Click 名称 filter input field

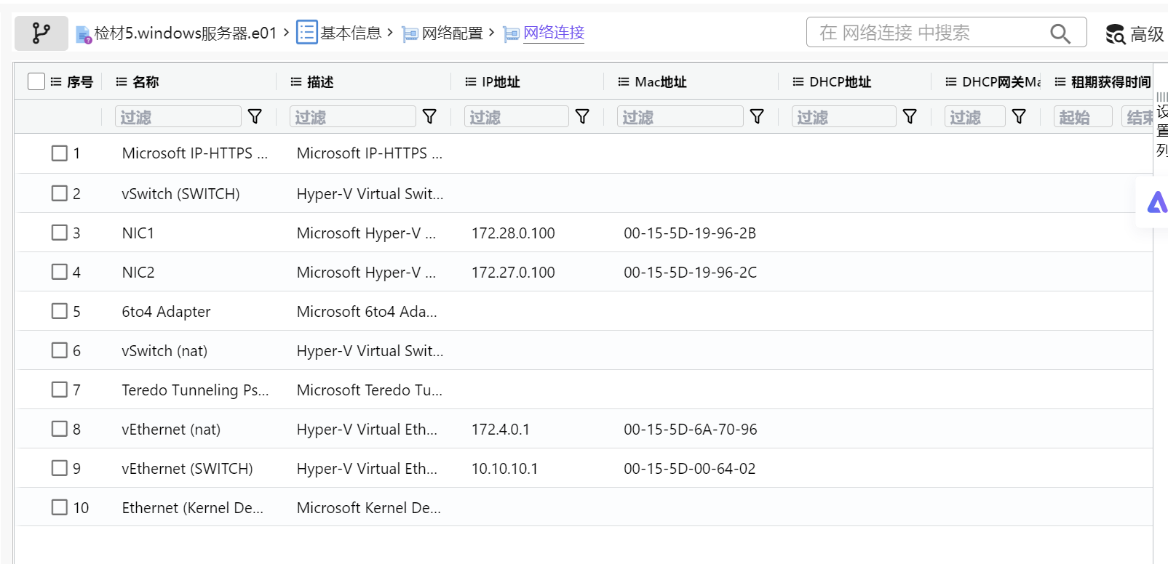click(x=178, y=116)
